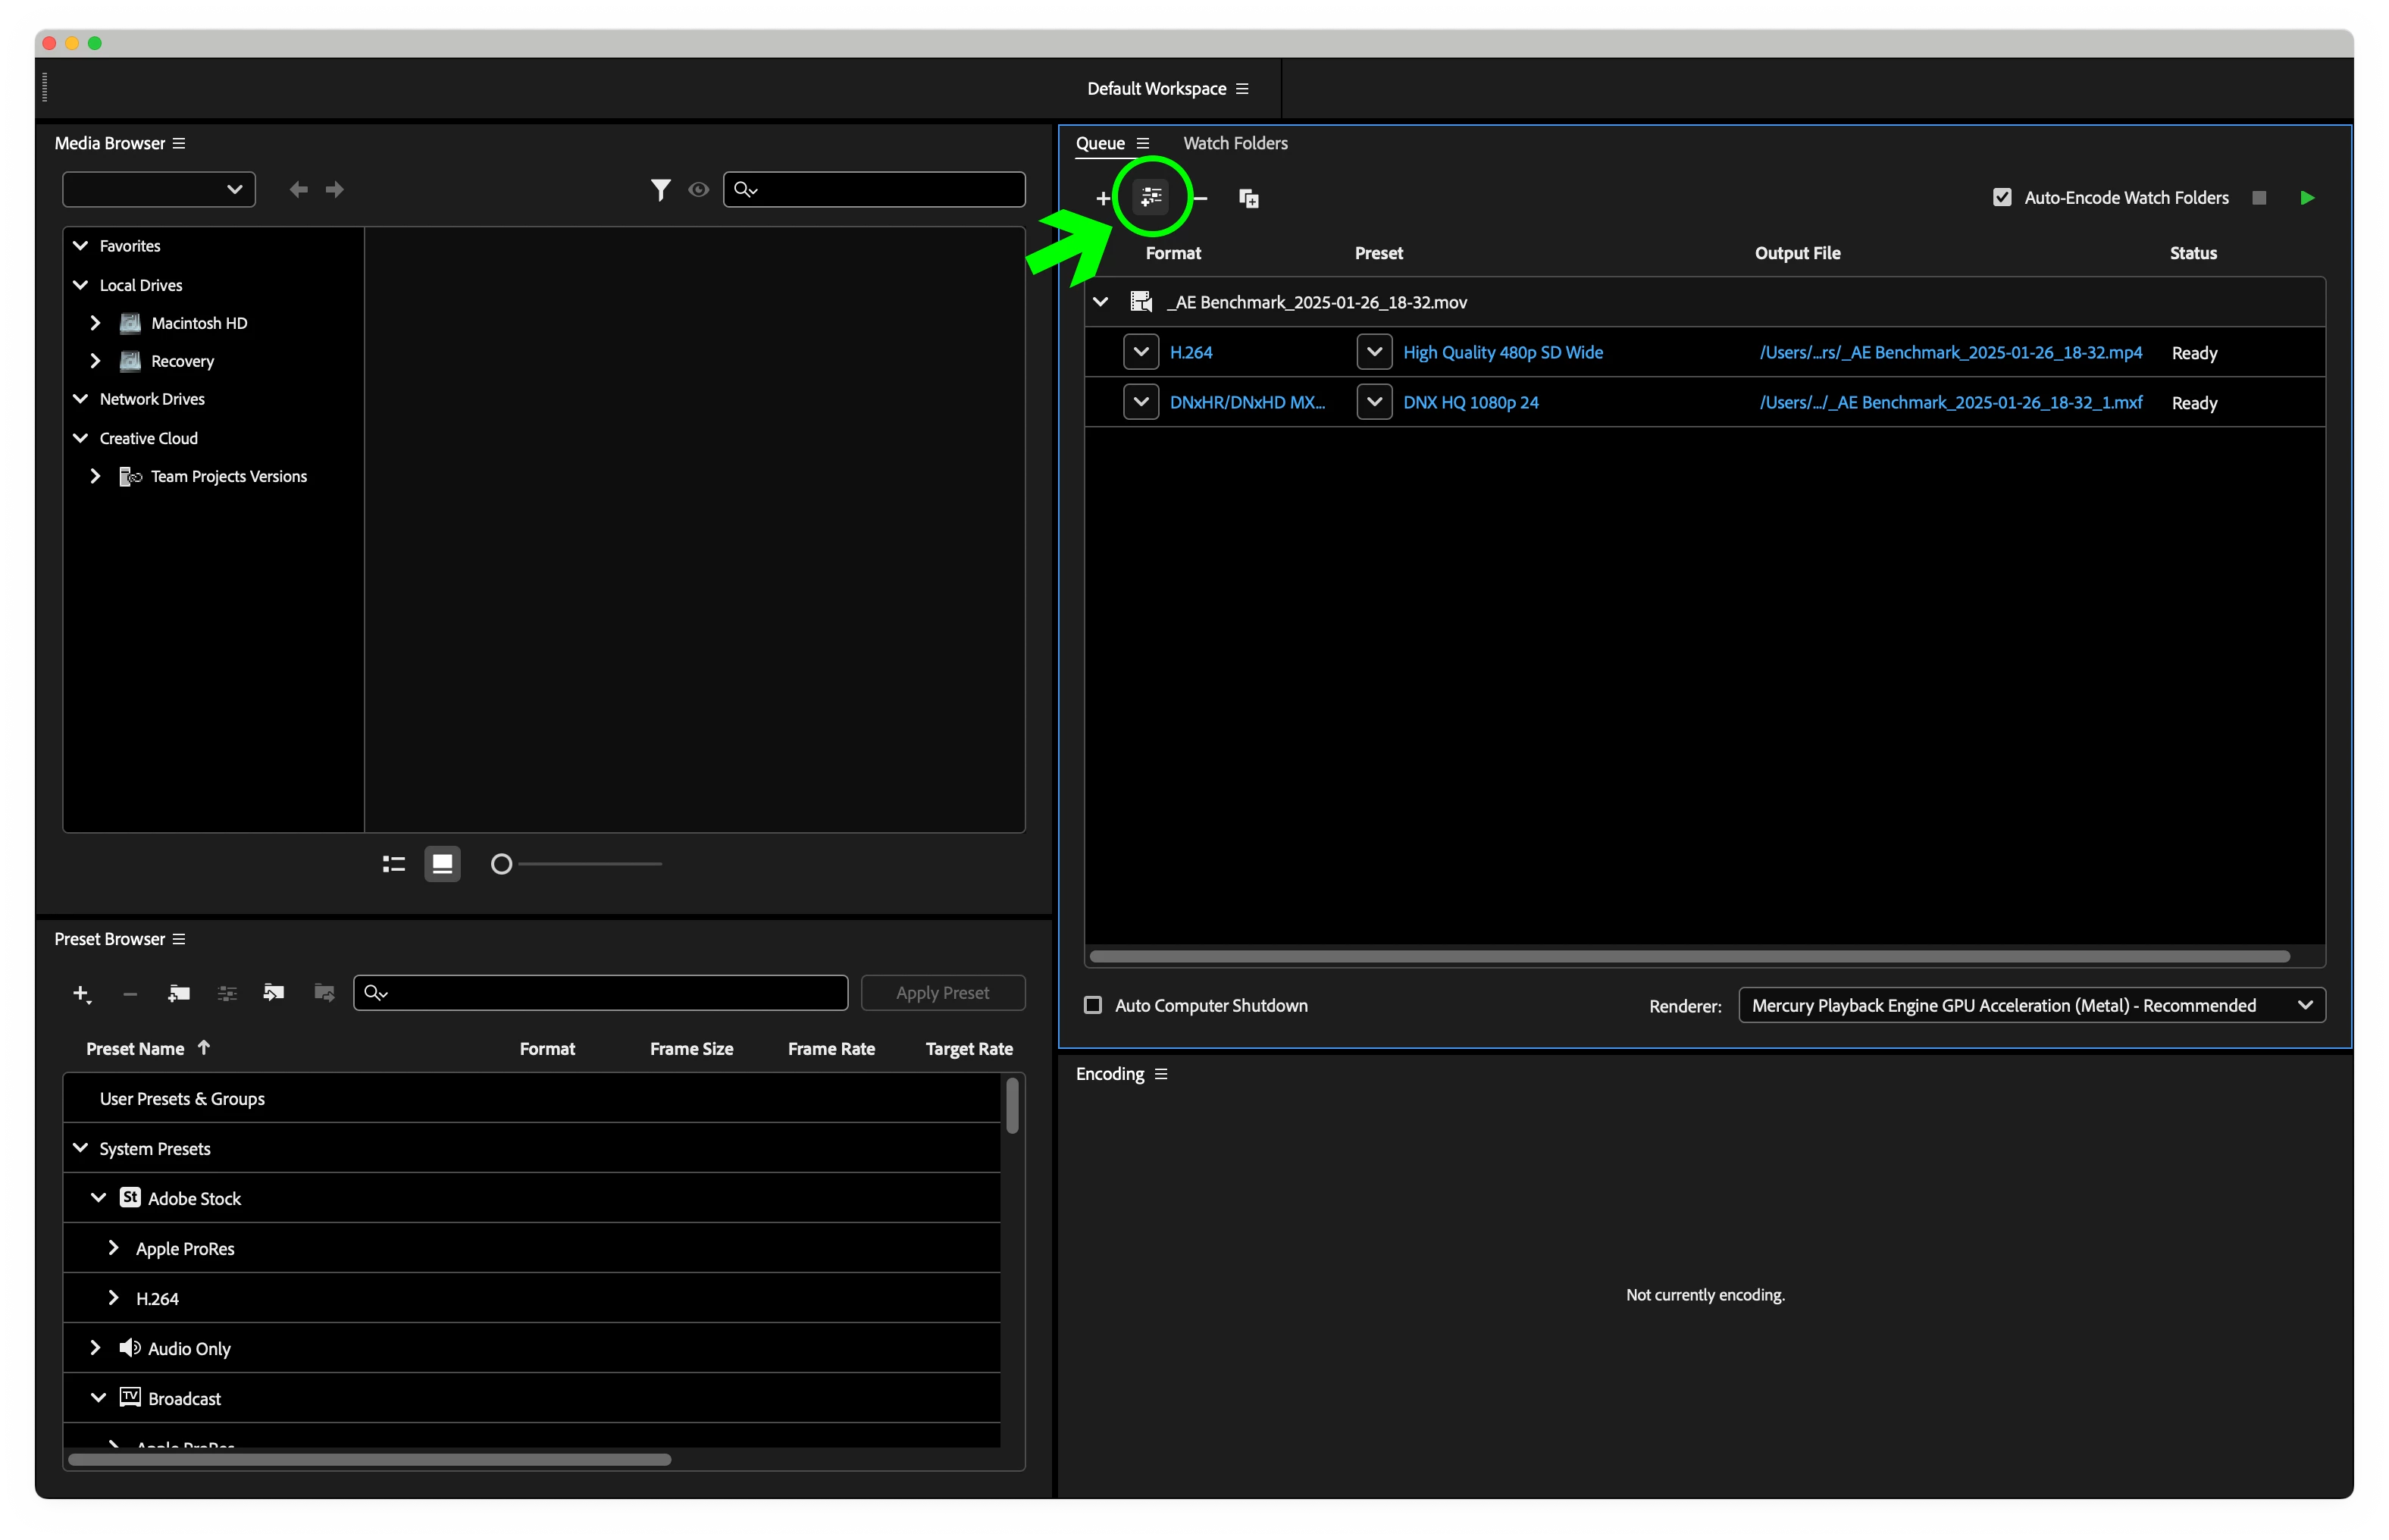Viewport: 2389px width, 1540px height.
Task: Click the filter funnel icon in Media Browser
Action: 660,189
